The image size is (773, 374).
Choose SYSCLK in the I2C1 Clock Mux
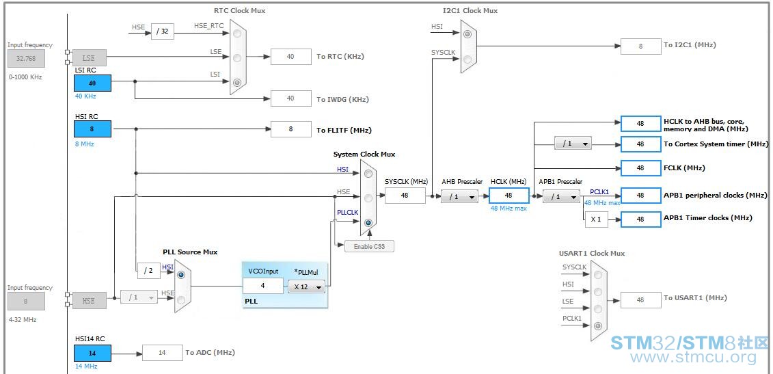coord(467,59)
